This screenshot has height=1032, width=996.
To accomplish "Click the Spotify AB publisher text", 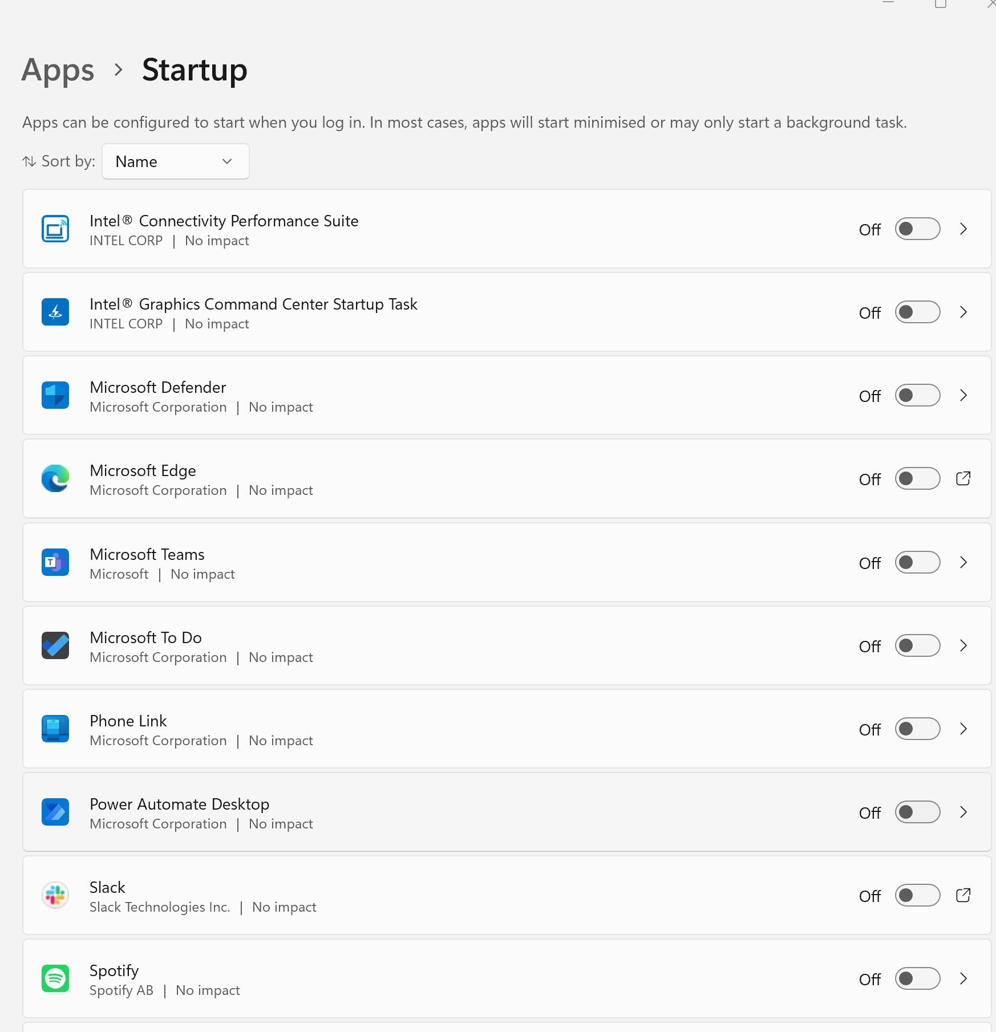I will [122, 990].
